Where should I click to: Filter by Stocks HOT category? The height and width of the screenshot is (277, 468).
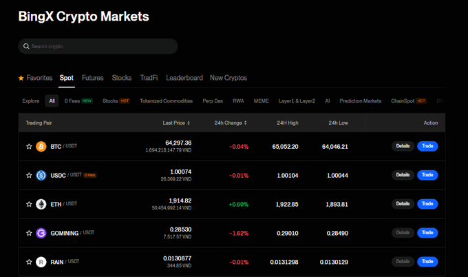(116, 101)
